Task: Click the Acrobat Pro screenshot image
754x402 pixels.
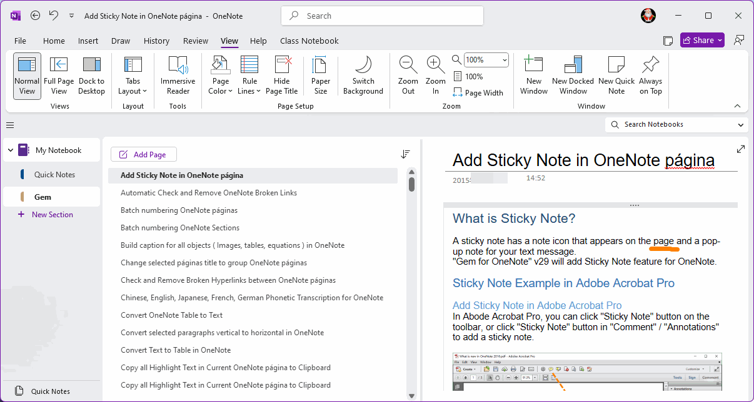Action: pos(587,372)
